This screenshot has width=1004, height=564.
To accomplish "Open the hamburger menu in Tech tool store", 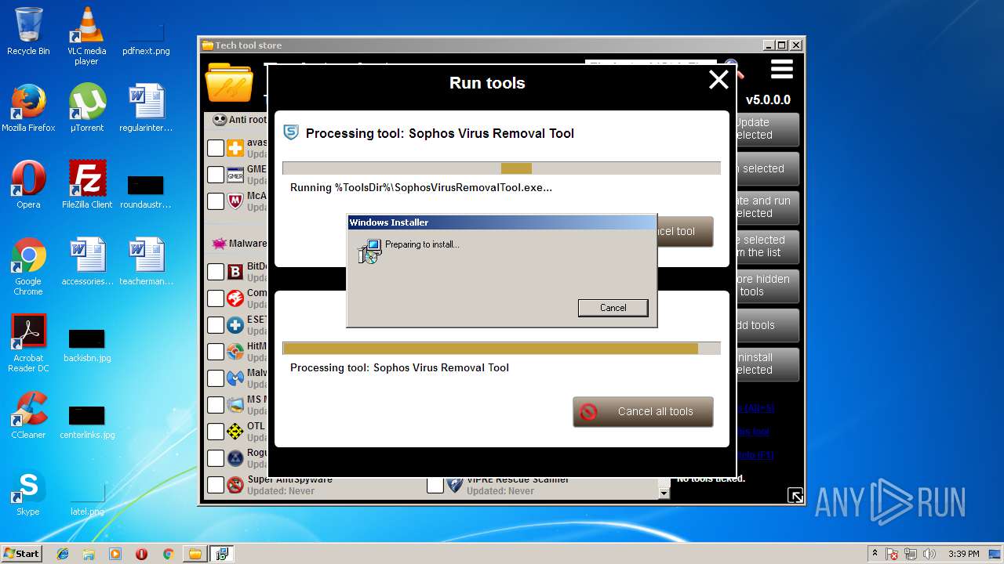I will (x=782, y=70).
